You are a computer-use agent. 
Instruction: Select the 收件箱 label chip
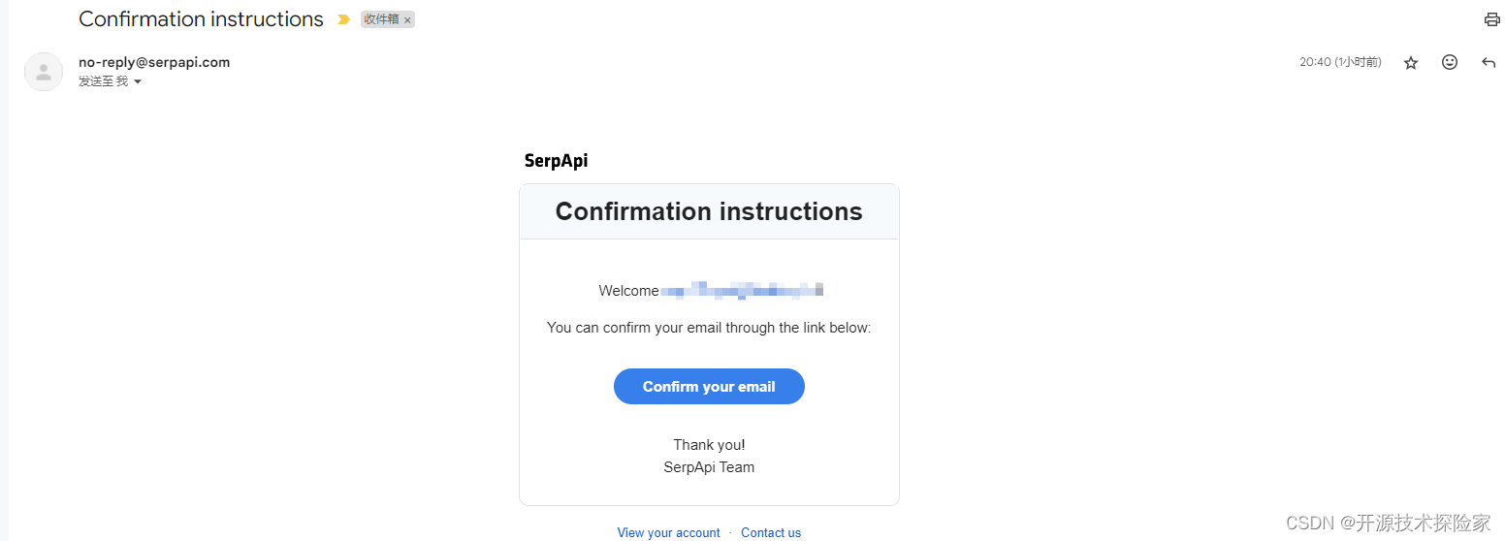click(x=381, y=19)
